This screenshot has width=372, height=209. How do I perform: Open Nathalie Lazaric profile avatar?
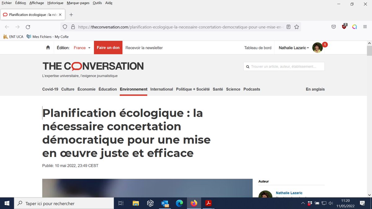(x=317, y=48)
